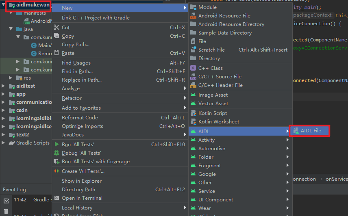The width and height of the screenshot is (348, 216).
Task: Click the Android Resource File icon
Action: (x=193, y=16)
